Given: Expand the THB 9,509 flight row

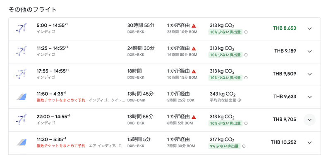Looking at the screenshot, I should [x=309, y=74].
